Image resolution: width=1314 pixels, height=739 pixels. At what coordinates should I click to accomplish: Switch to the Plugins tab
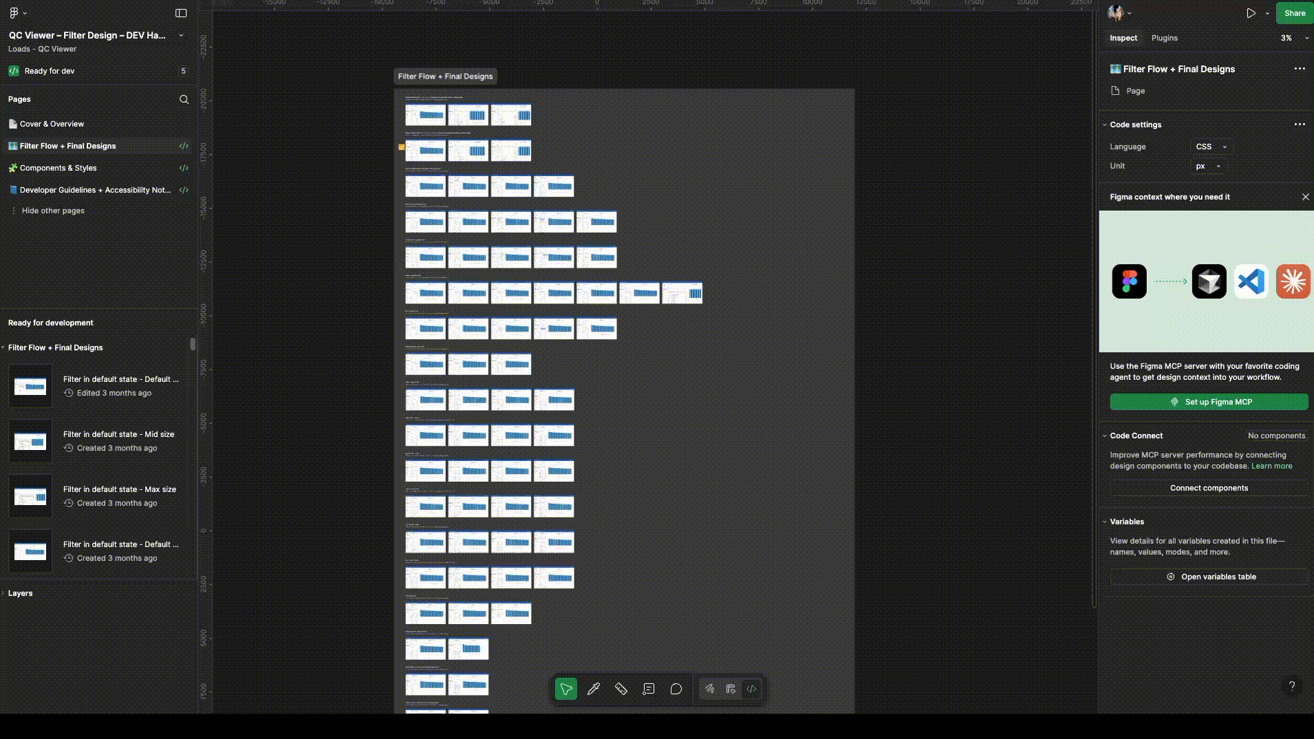(1165, 38)
